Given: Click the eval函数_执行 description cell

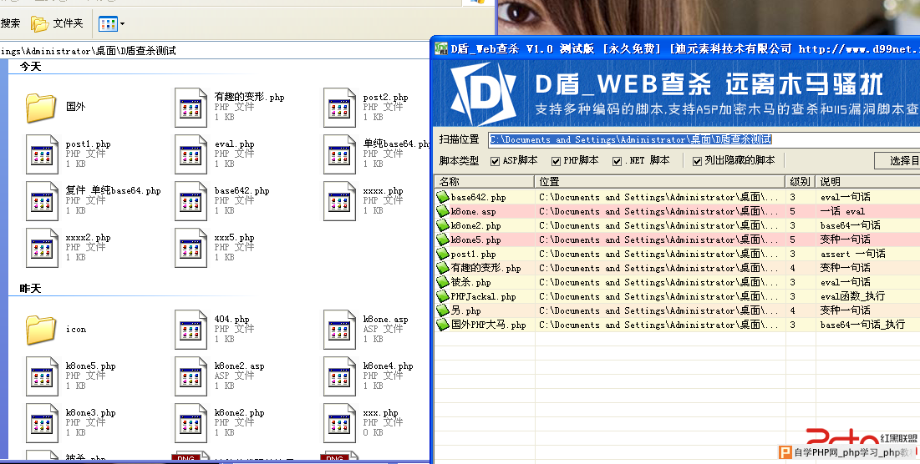Looking at the screenshot, I should tap(852, 296).
